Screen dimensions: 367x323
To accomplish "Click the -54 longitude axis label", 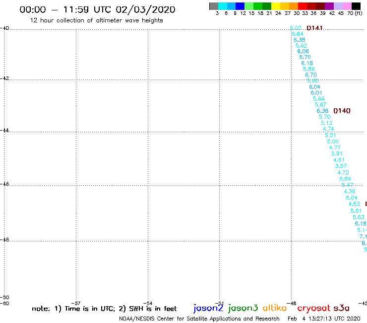I will coord(148,304).
